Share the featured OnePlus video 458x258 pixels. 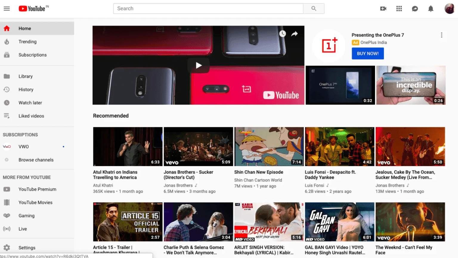295,34
